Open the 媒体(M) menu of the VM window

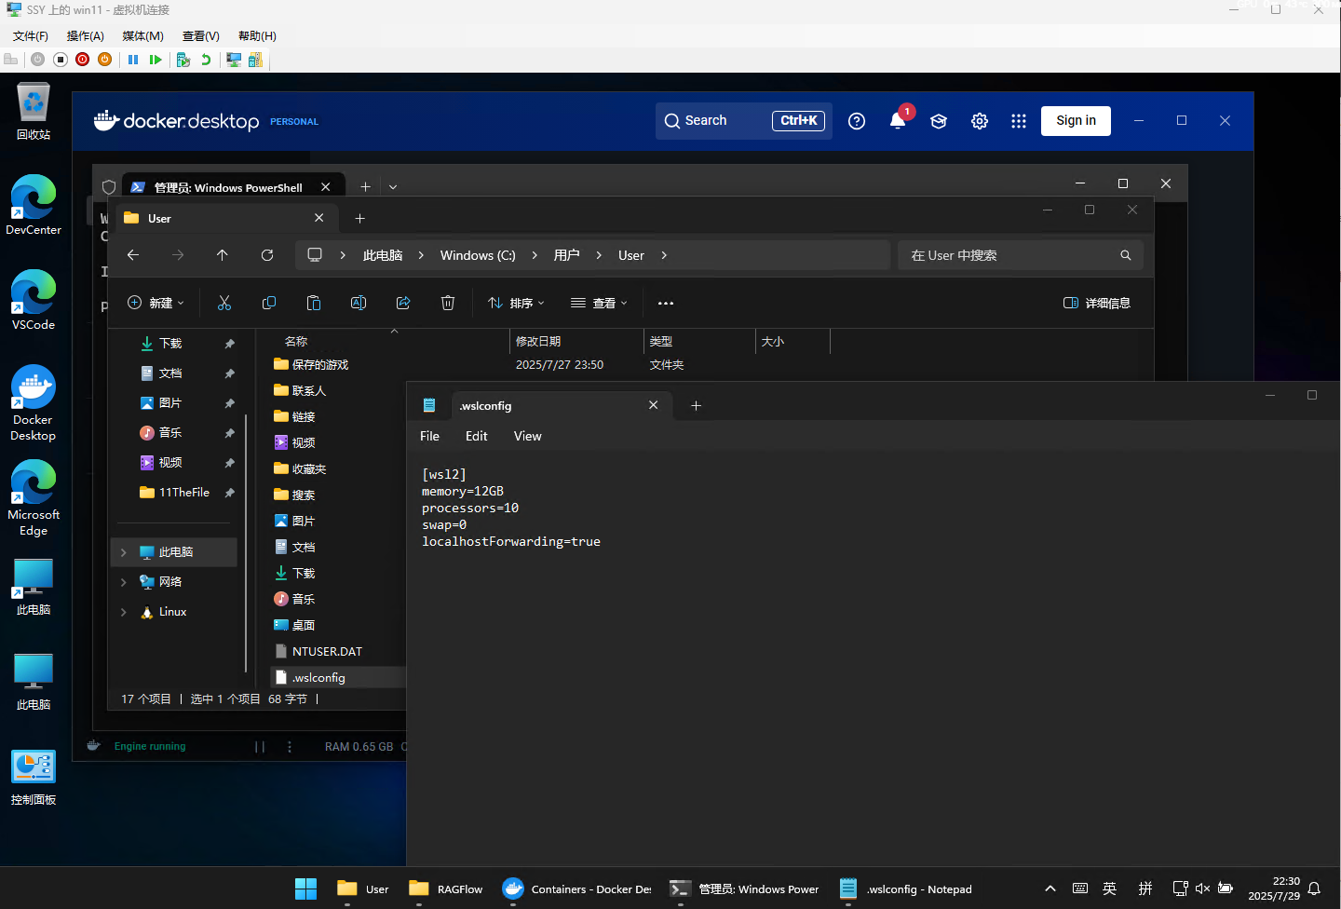point(142,36)
